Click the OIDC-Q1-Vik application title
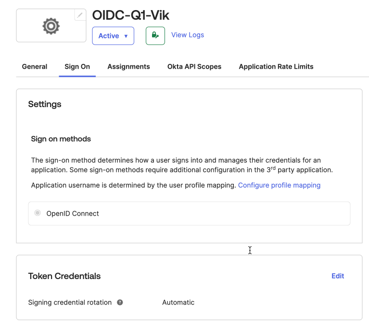 click(x=131, y=15)
